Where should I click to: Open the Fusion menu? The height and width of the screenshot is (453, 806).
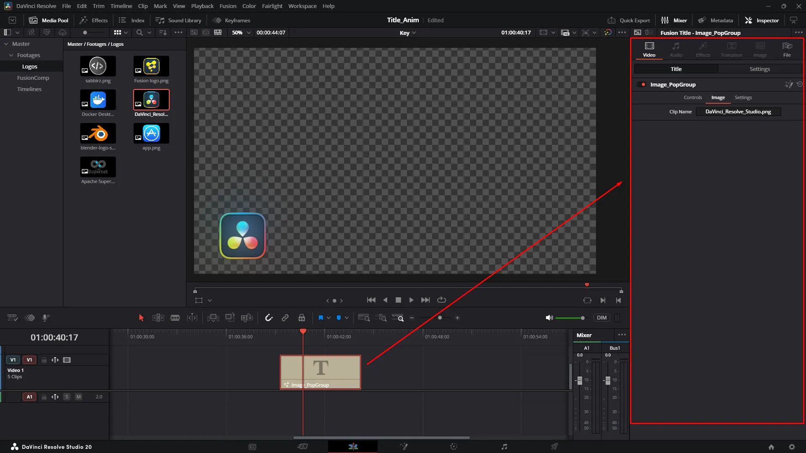click(x=228, y=6)
